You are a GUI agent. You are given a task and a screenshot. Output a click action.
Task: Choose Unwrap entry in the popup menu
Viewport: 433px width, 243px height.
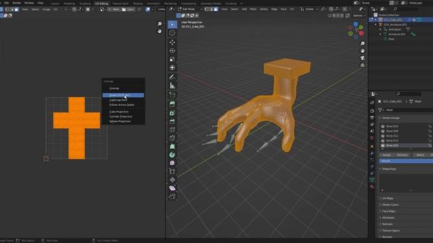(123, 88)
